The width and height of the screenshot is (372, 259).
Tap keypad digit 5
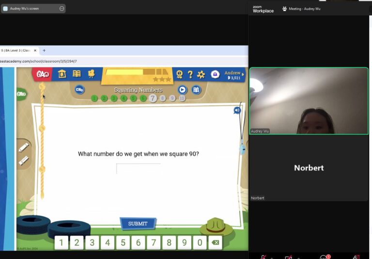click(x=123, y=243)
